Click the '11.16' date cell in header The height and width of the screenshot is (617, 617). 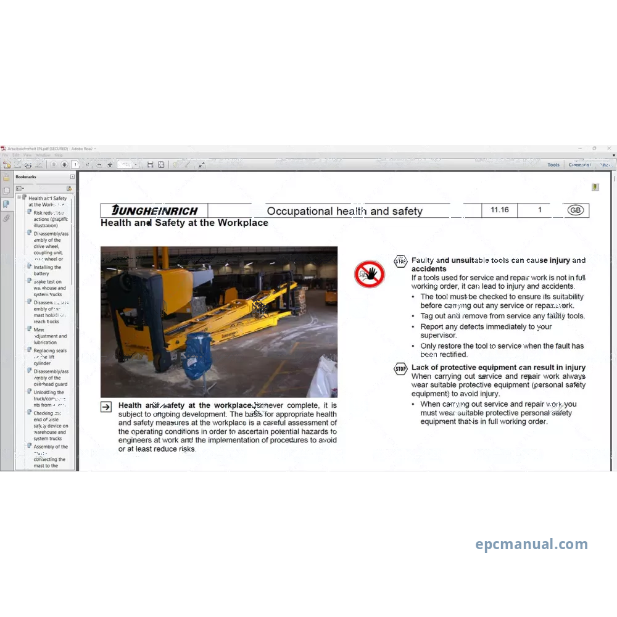(500, 210)
